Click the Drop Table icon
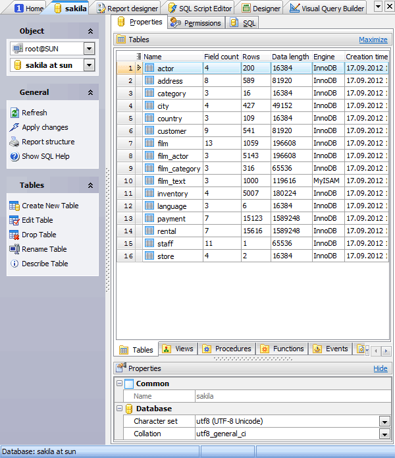 [14, 235]
